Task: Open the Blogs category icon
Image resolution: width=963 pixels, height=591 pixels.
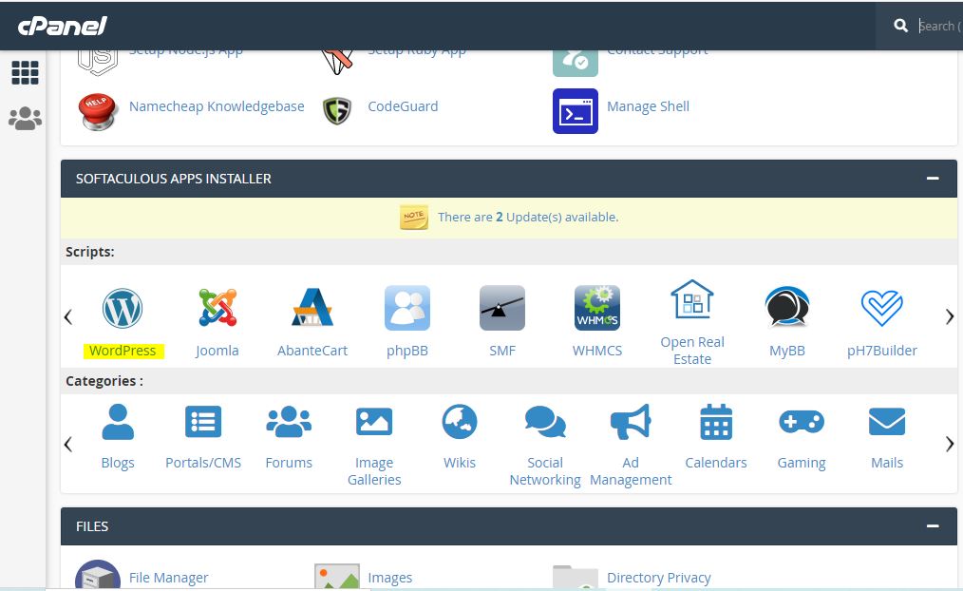Action: point(118,422)
